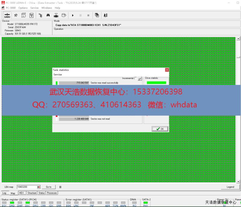
Task: Enable the Incremental checkbox
Action: pyautogui.click(x=136, y=78)
